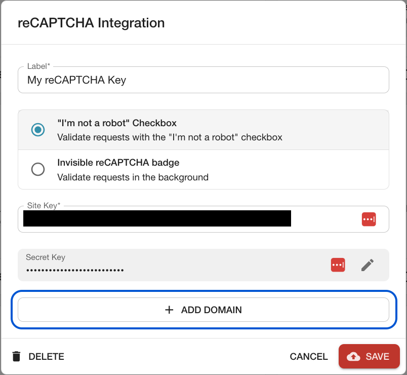Click the trash can icon beside DELETE
407x375 pixels.
pyautogui.click(x=16, y=356)
